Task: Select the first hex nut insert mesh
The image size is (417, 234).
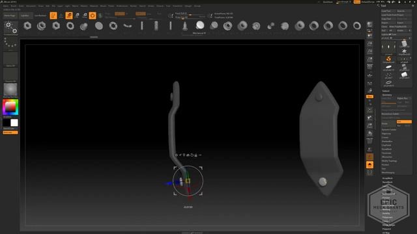Action: tap(27, 26)
